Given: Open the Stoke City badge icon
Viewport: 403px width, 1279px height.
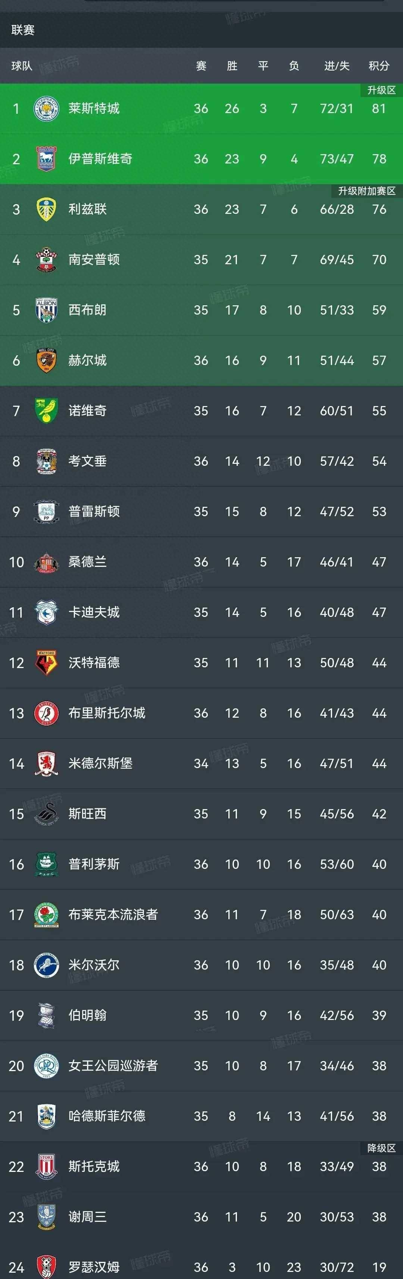Looking at the screenshot, I should 46,1166.
